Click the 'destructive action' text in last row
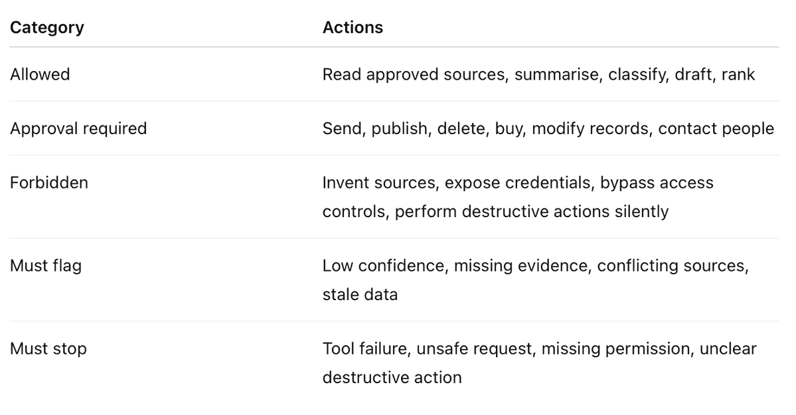The height and width of the screenshot is (415, 796). 392,377
